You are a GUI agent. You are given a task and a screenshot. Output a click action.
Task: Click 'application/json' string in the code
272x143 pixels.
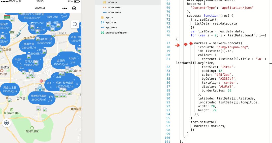[237, 8]
